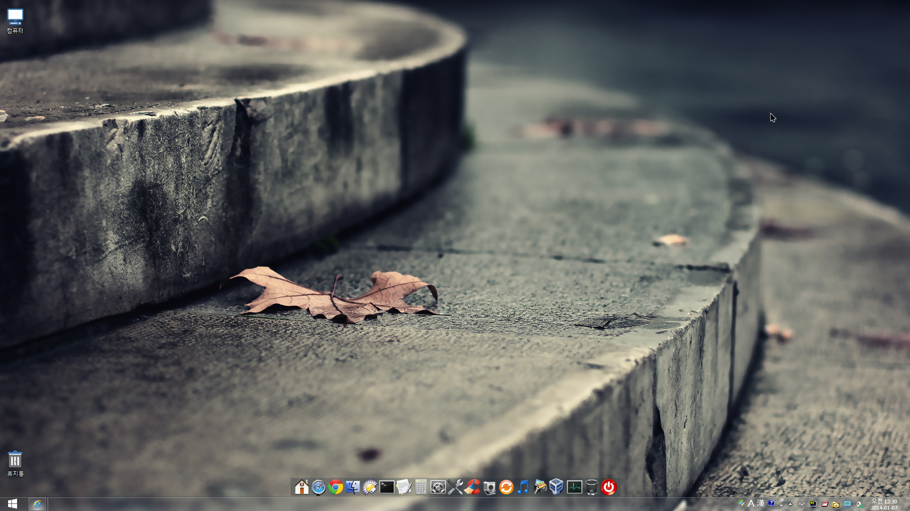
Task: Expand hidden tray icons arrow
Action: [790, 504]
